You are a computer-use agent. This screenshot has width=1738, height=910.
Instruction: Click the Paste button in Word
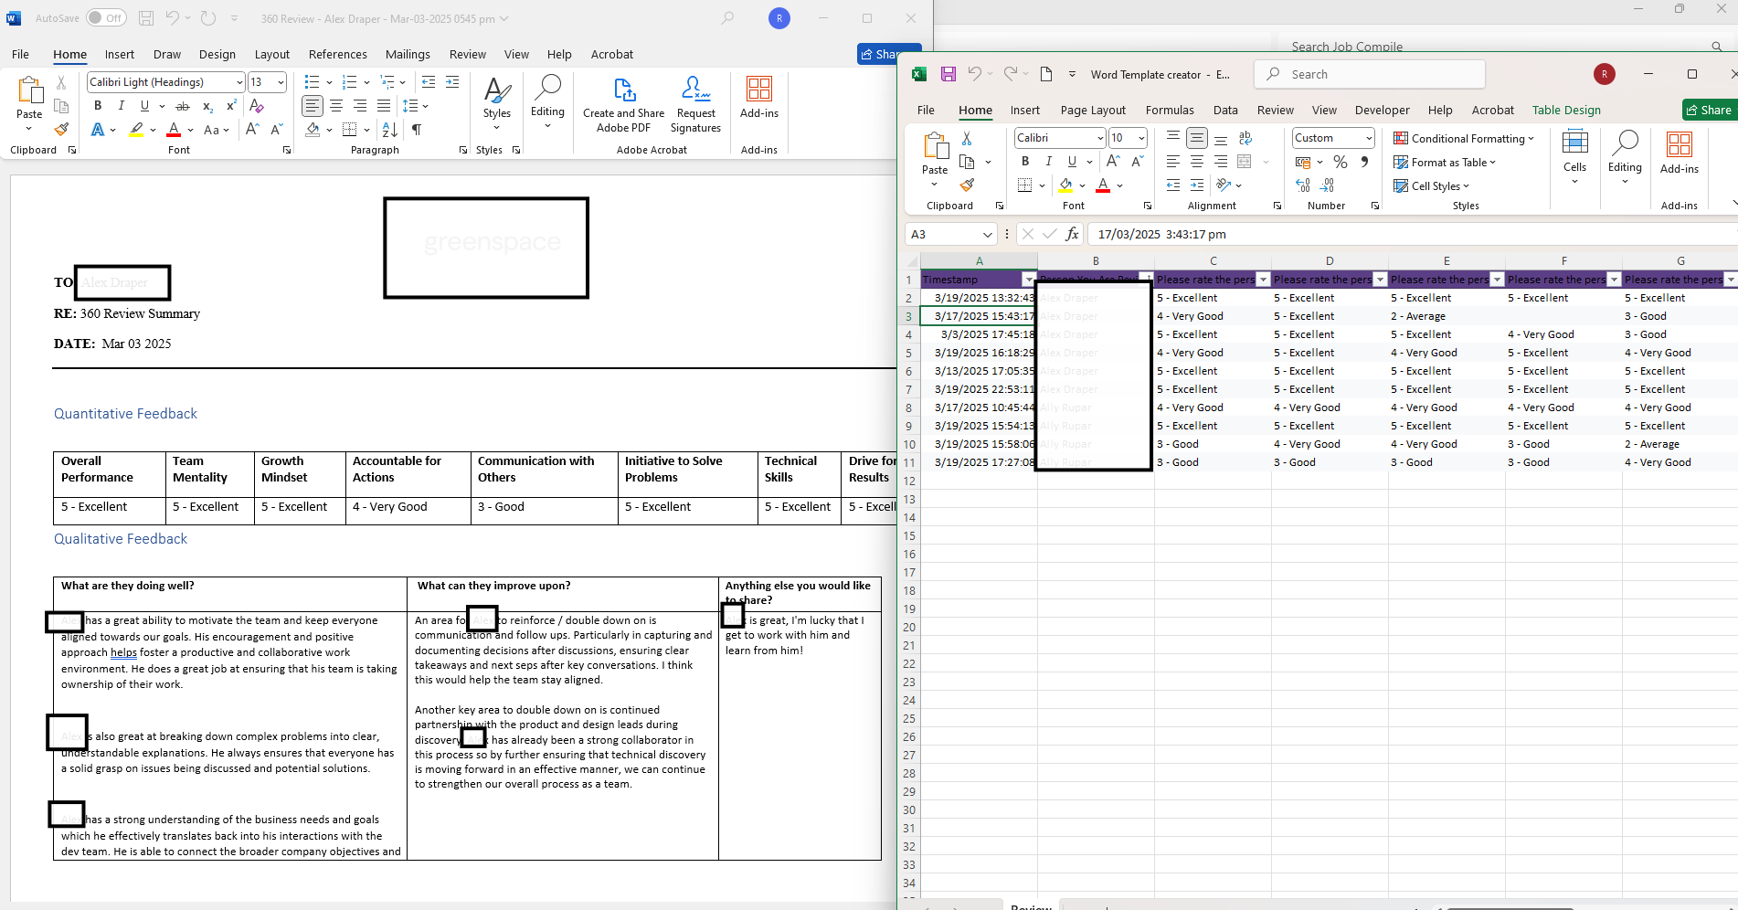(x=29, y=103)
